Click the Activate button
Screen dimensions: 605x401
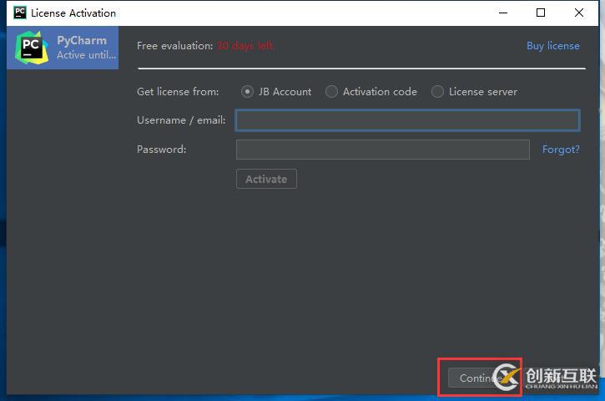266,179
